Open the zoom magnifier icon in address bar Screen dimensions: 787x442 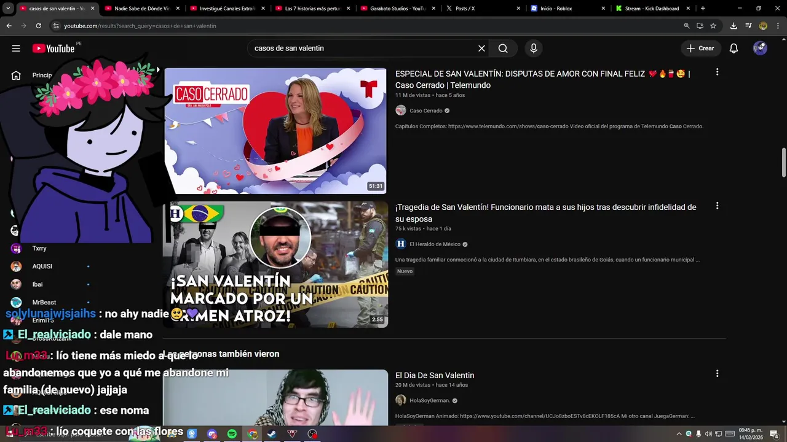[x=687, y=26]
